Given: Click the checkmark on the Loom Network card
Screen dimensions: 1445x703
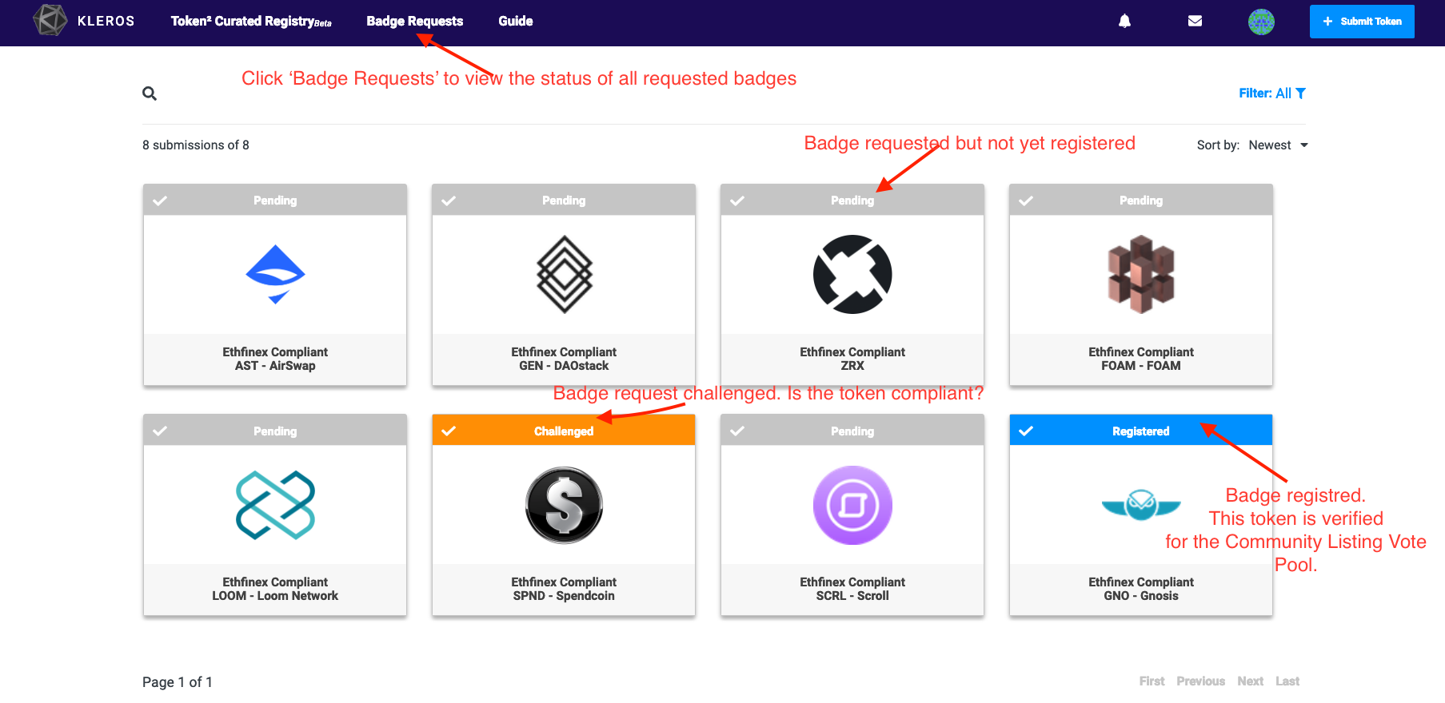Looking at the screenshot, I should coord(160,431).
